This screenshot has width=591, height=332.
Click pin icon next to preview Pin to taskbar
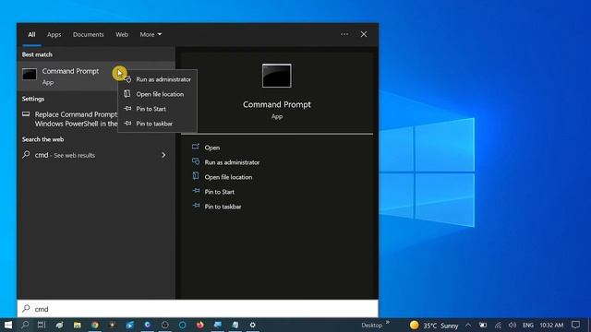click(x=196, y=206)
